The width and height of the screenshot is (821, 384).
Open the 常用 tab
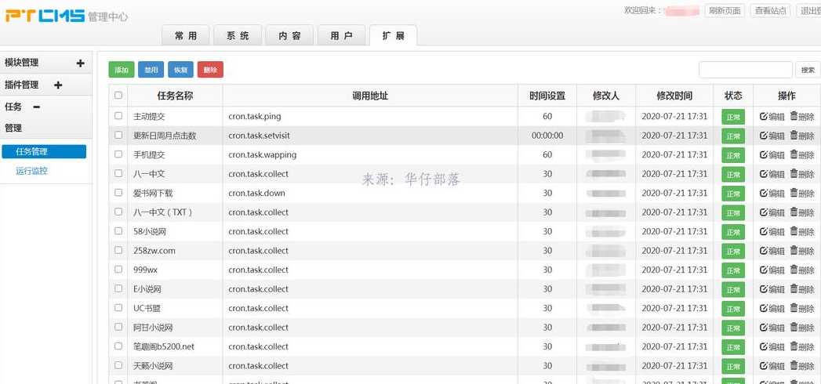[186, 35]
